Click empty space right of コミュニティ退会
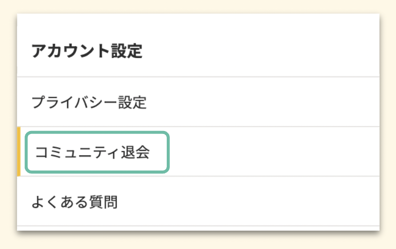The height and width of the screenshot is (249, 396). pos(273,152)
